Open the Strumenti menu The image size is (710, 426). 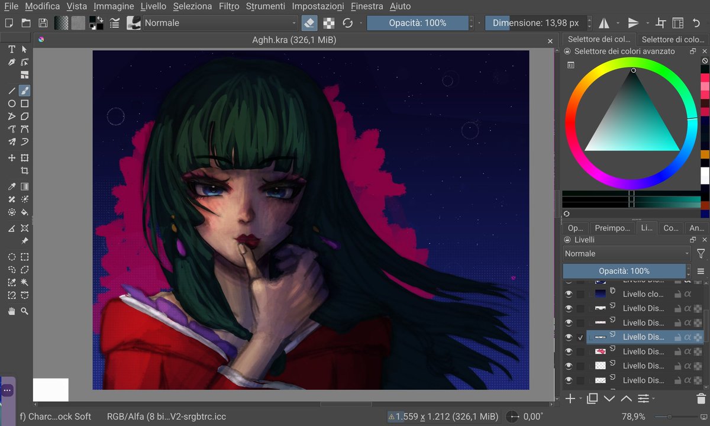point(266,7)
